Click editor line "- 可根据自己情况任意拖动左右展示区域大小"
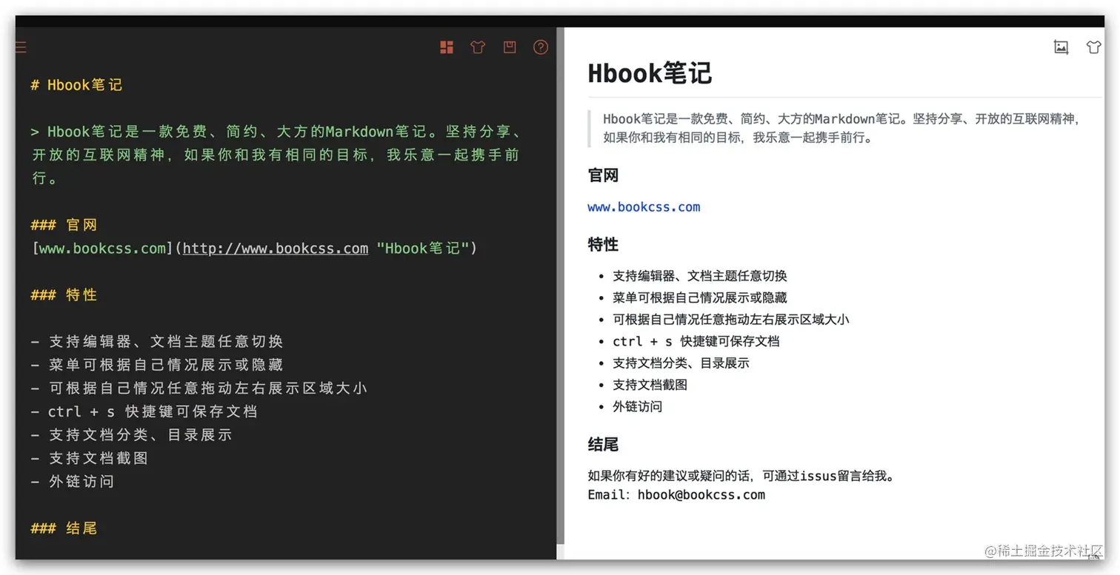Viewport: 1120px width, 575px height. pos(199,389)
